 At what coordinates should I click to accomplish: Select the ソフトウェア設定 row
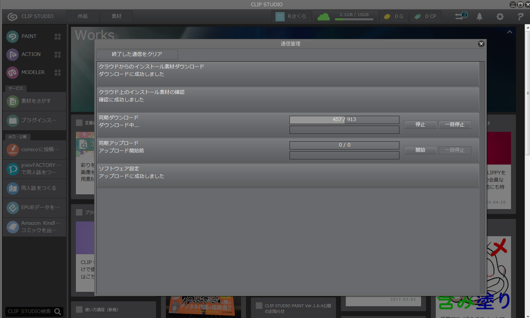288,176
